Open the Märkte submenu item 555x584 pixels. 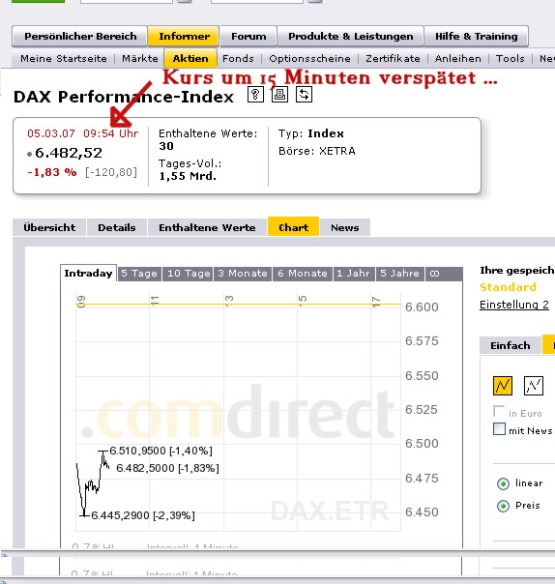coord(140,58)
